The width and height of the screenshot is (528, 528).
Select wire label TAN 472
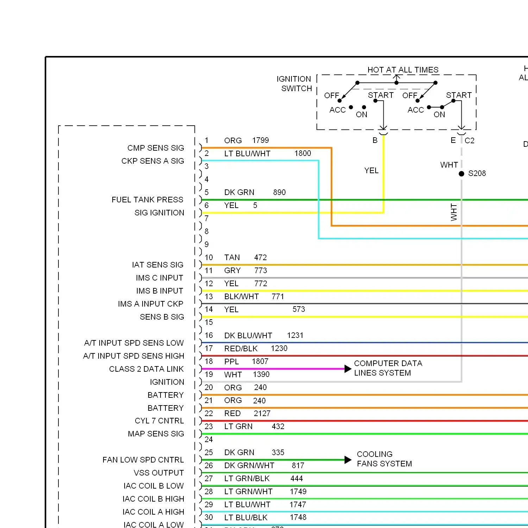[245, 257]
